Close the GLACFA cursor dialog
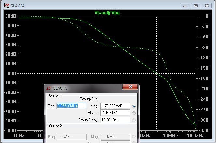 coord(130,87)
